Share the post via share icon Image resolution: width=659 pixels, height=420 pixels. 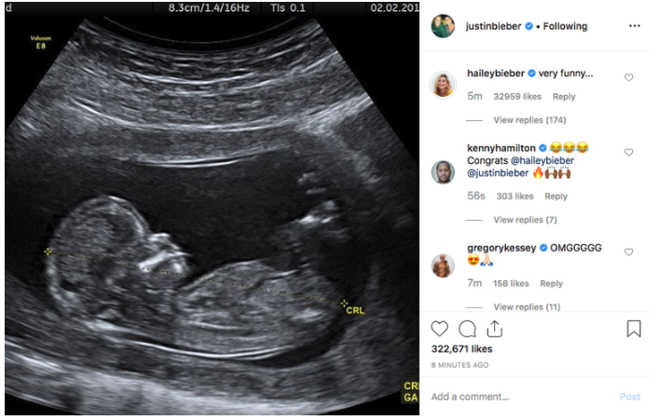point(494,329)
